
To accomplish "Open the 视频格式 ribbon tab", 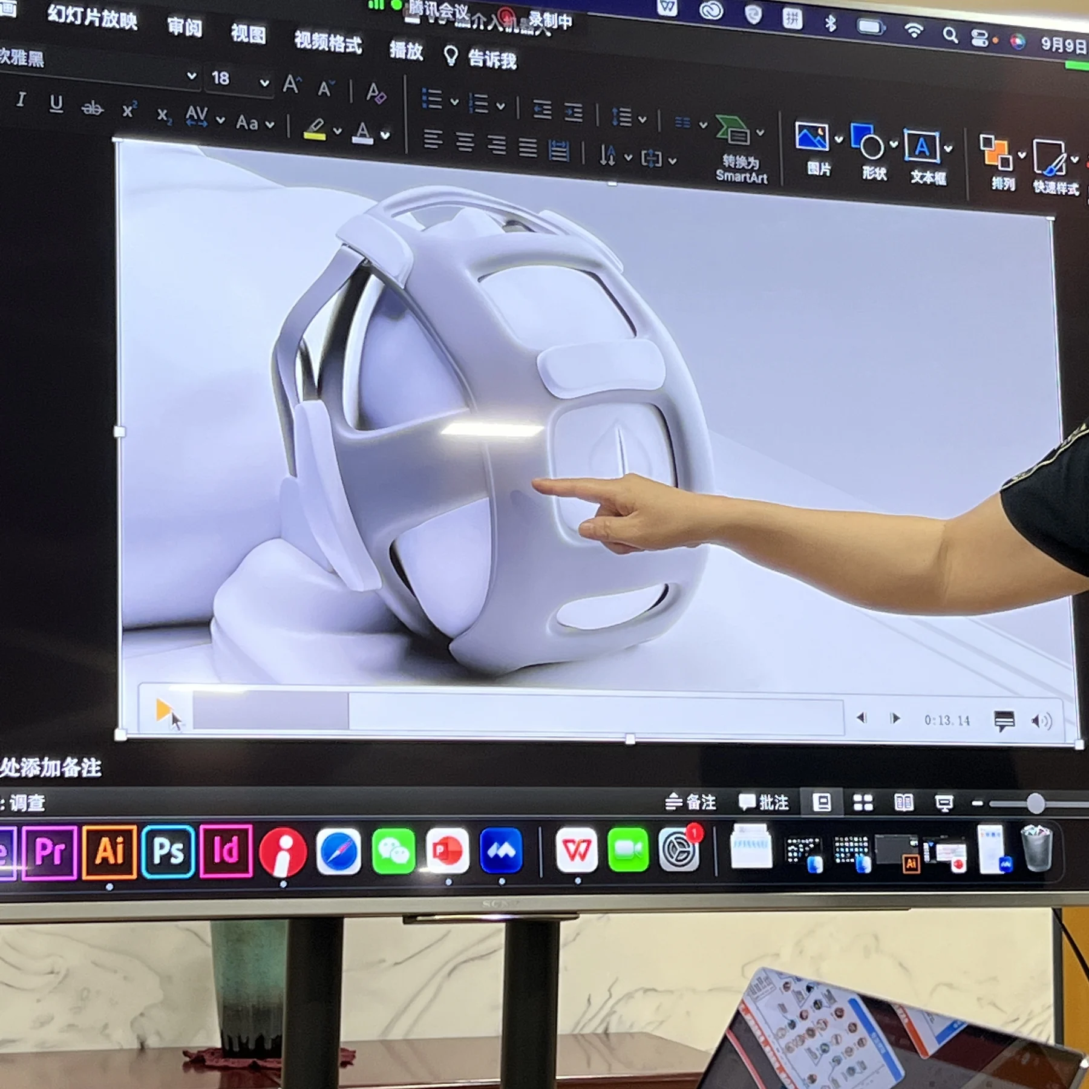I will pos(328,42).
